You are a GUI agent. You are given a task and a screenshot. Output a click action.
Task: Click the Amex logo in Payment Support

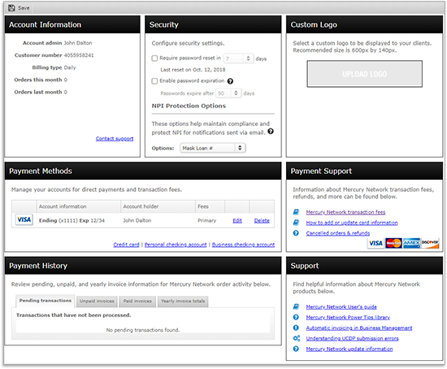click(411, 244)
